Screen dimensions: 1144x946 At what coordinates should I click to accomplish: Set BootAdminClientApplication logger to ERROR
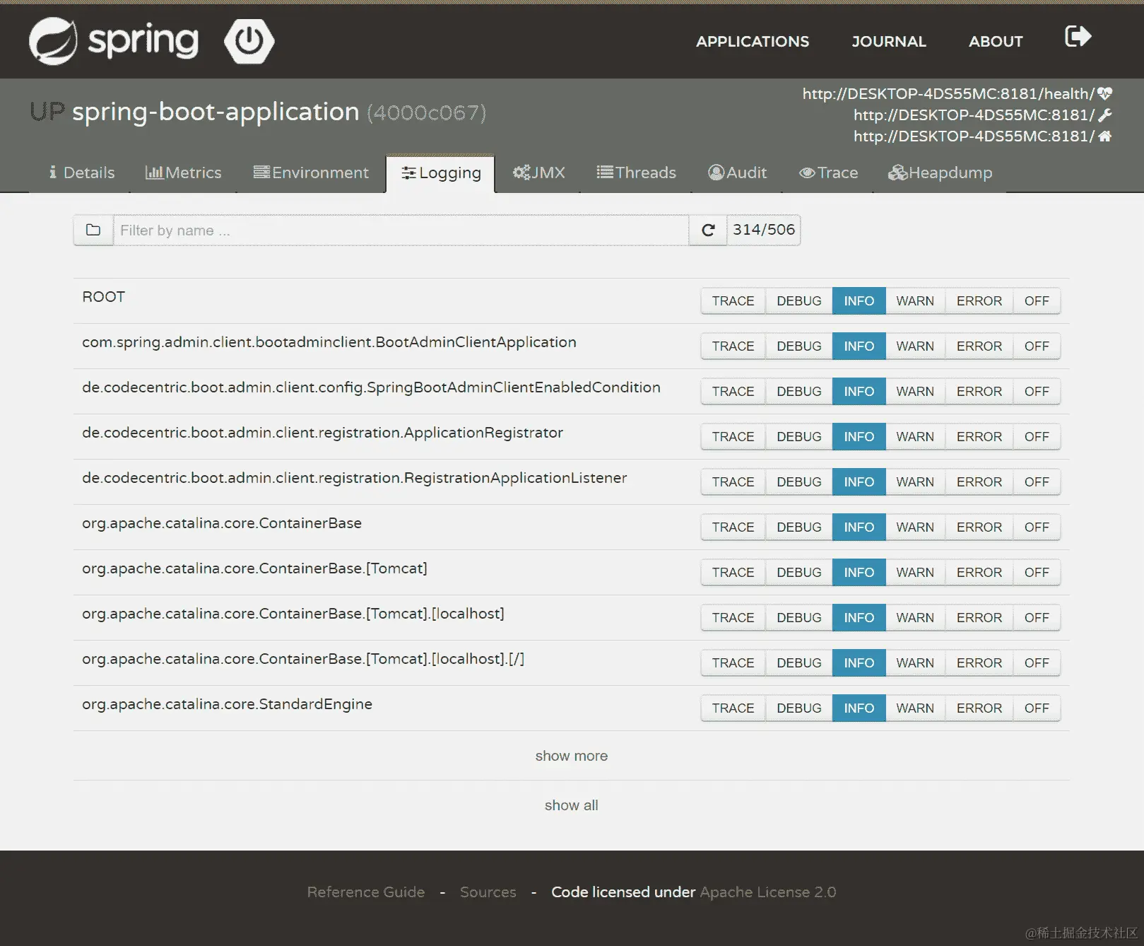979,346
